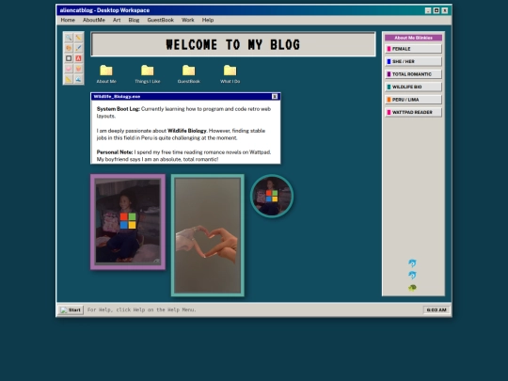Open the About Me folder
The height and width of the screenshot is (381, 508).
point(106,74)
